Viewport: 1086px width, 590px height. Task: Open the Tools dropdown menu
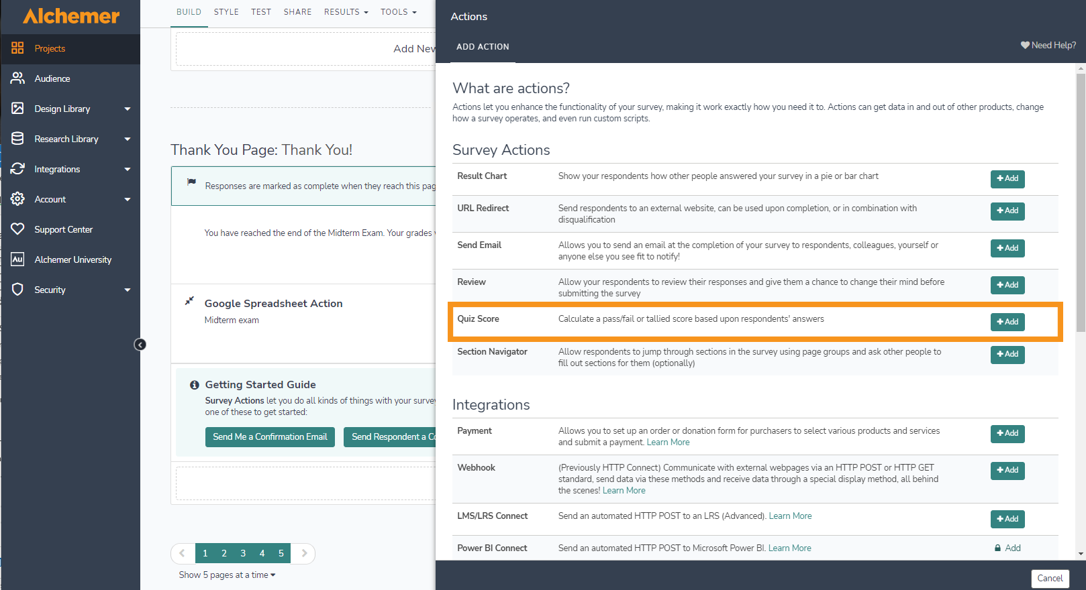[x=398, y=12]
